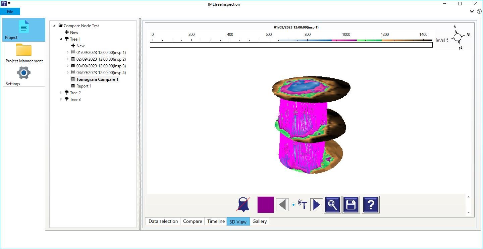483x249 pixels.
Task: Select Report 1 in the tree
Action: coord(84,86)
